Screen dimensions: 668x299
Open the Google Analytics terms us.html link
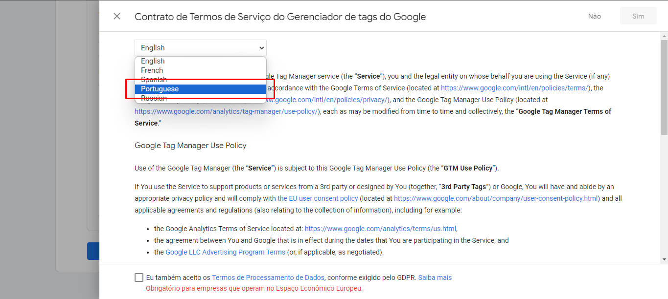[380, 229]
